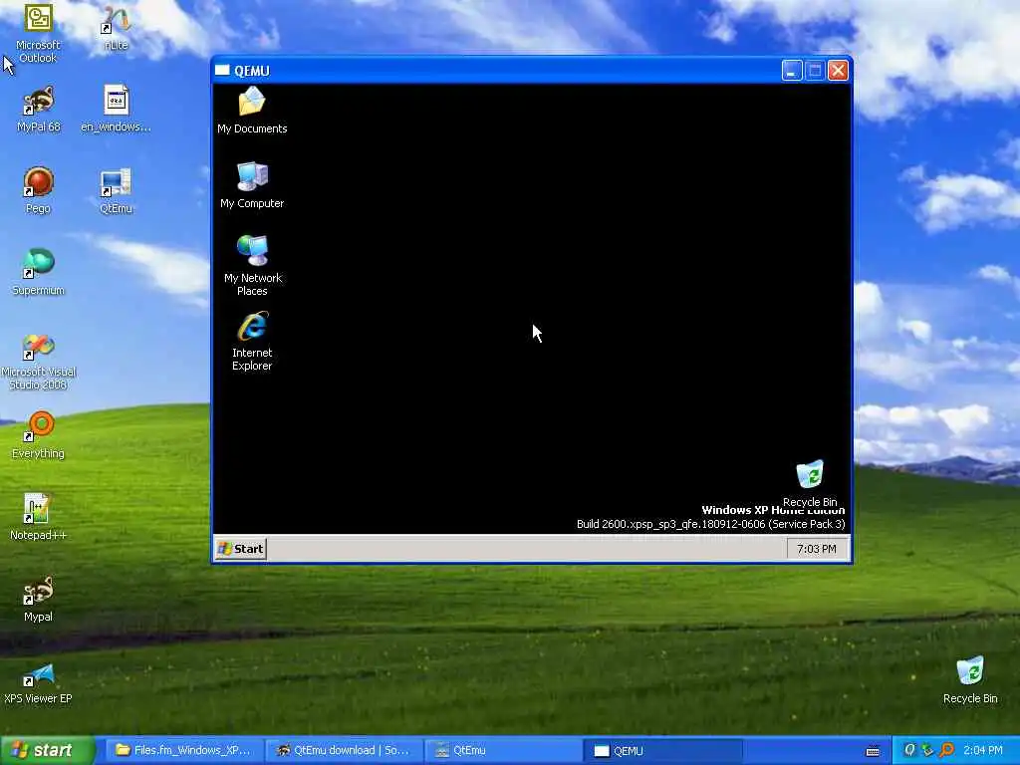Viewport: 1020px width, 765px height.
Task: Select the Notepad++ desktop shortcut
Action: click(38, 517)
